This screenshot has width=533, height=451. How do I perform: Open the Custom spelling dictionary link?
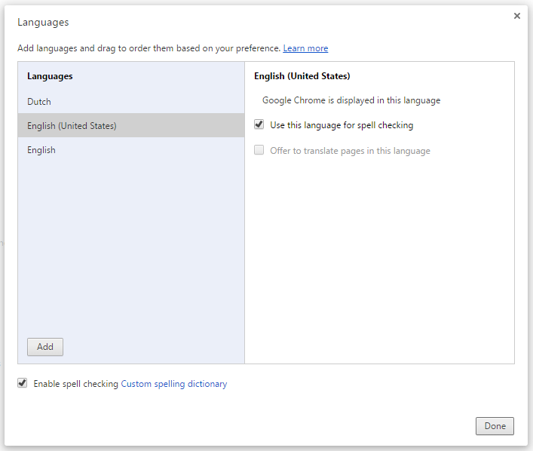point(173,384)
